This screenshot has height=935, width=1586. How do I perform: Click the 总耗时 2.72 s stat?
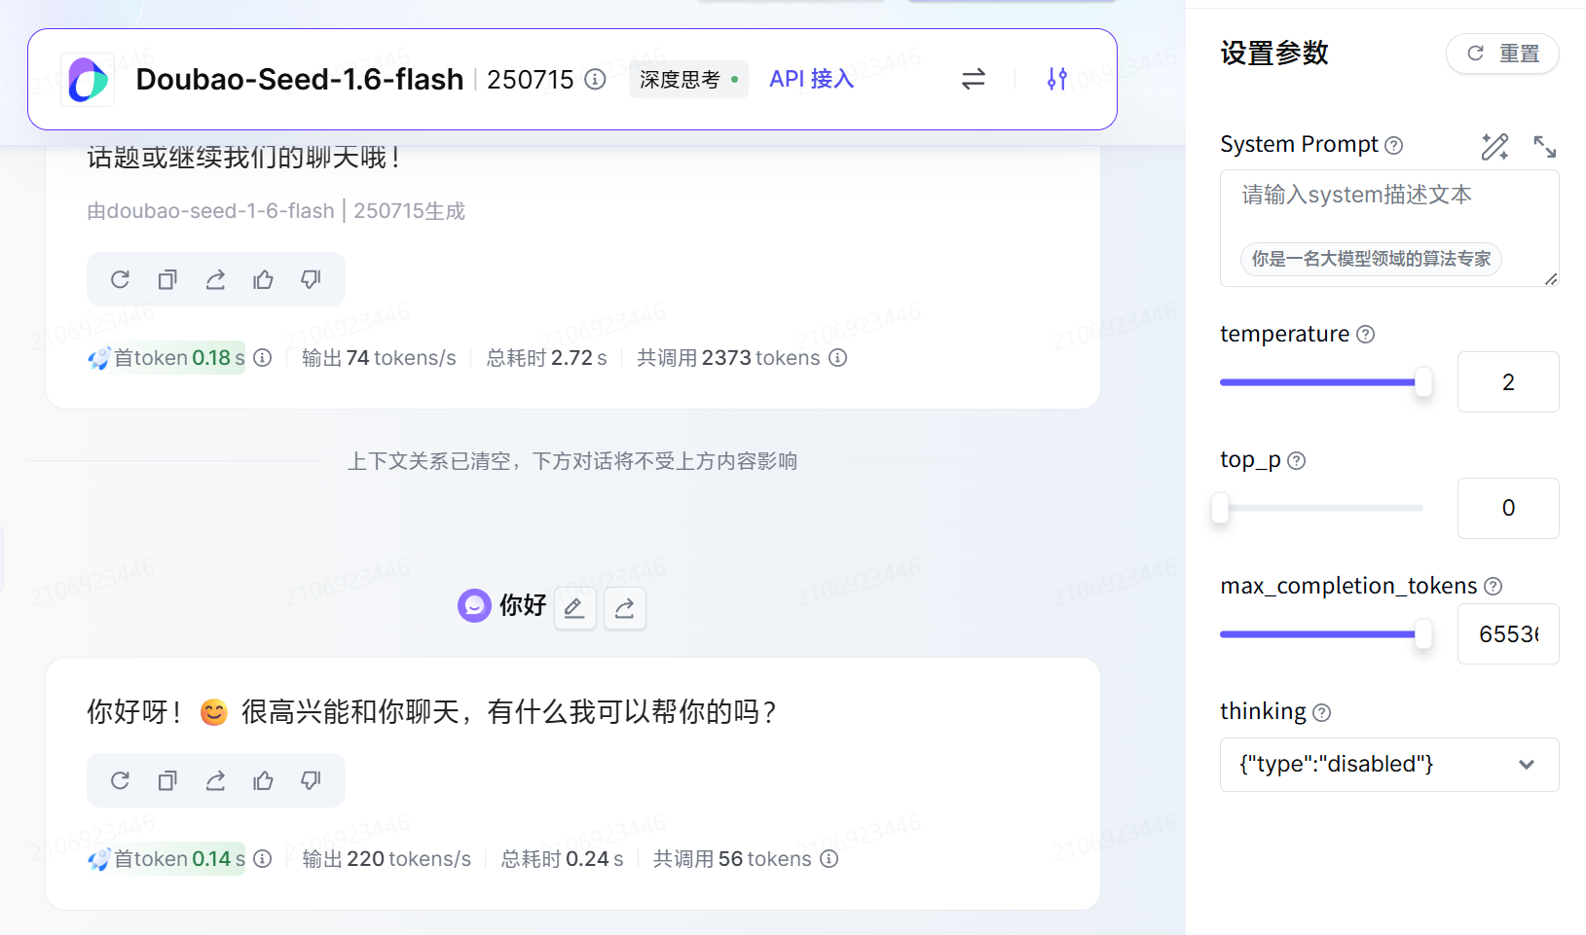pos(547,358)
